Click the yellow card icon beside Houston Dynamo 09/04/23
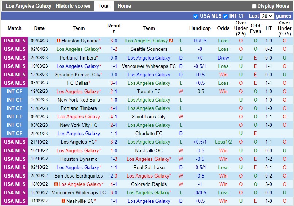Screen dimensions: 294x206 coord(58,41)
